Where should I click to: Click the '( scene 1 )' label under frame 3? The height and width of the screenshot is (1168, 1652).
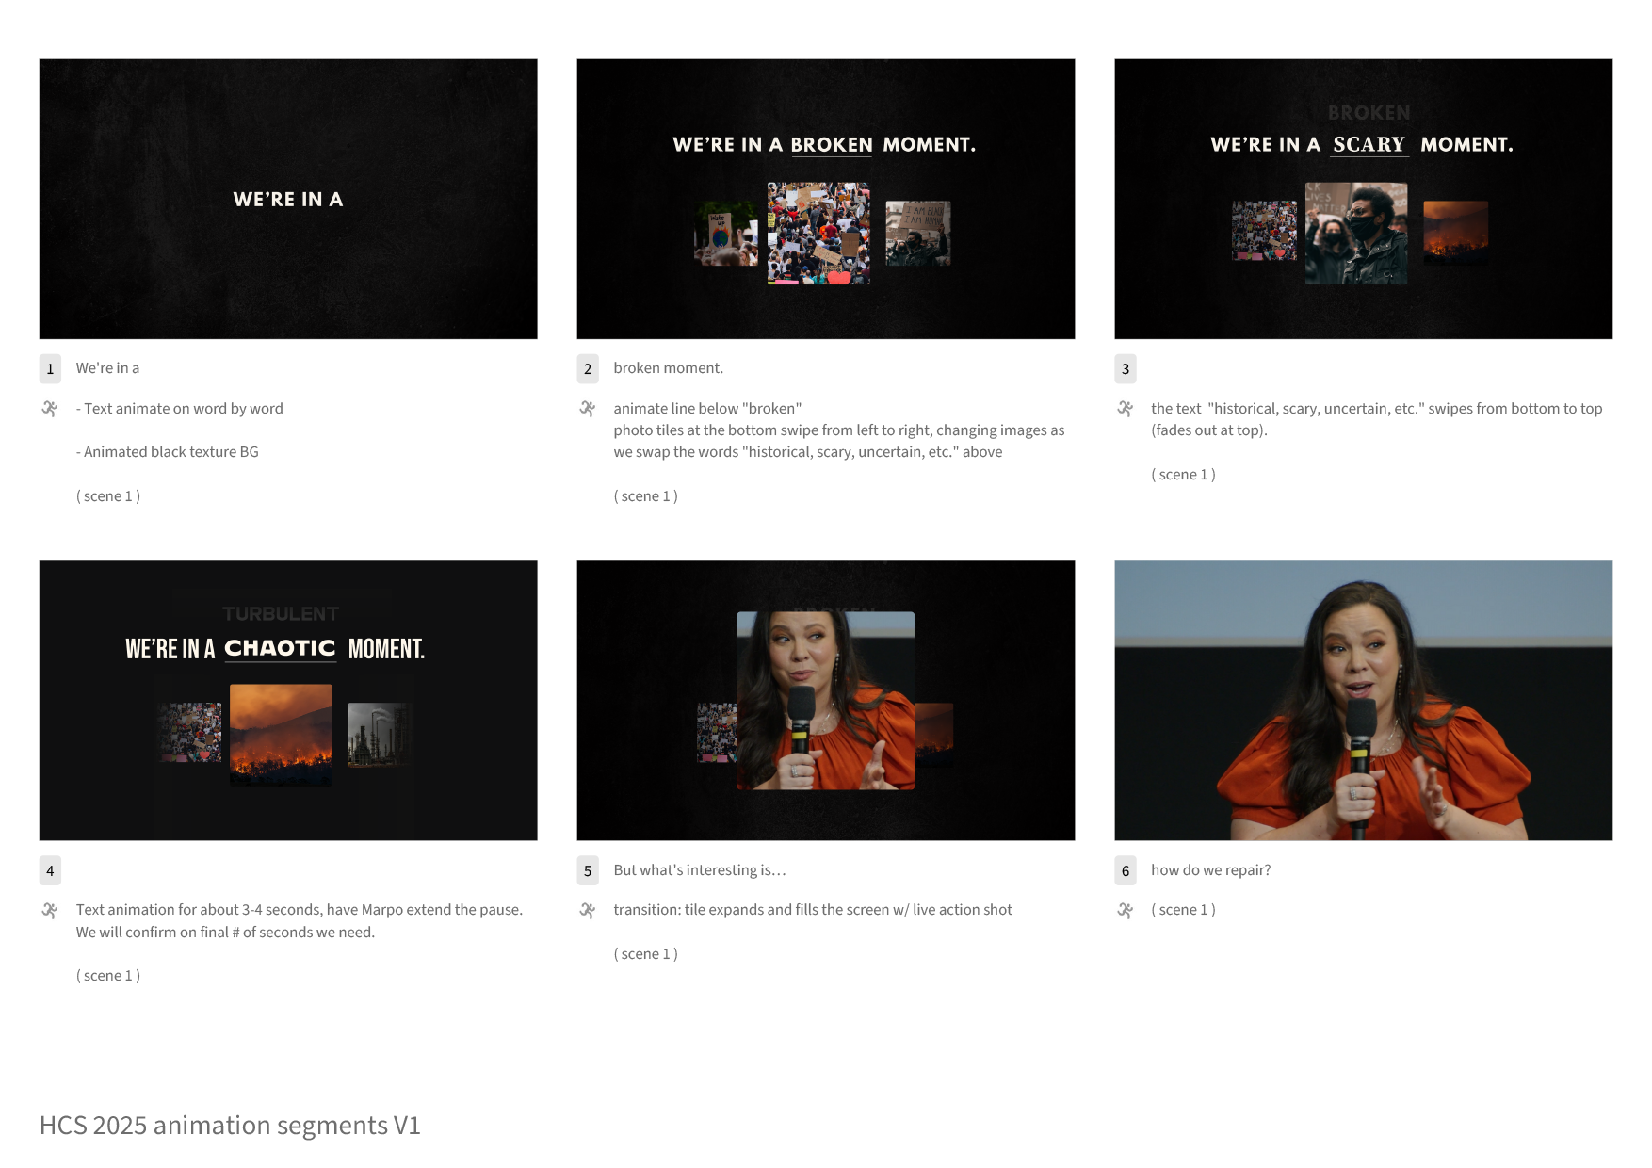click(1184, 475)
